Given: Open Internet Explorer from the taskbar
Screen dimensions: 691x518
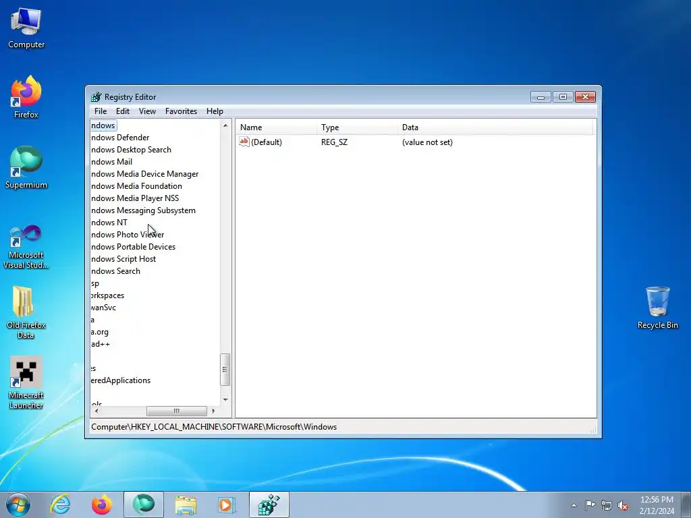Looking at the screenshot, I should (60, 505).
